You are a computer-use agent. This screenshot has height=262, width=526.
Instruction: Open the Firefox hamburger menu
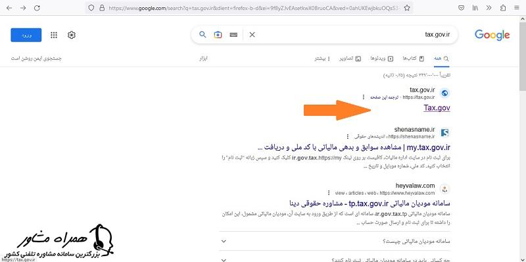click(516, 8)
